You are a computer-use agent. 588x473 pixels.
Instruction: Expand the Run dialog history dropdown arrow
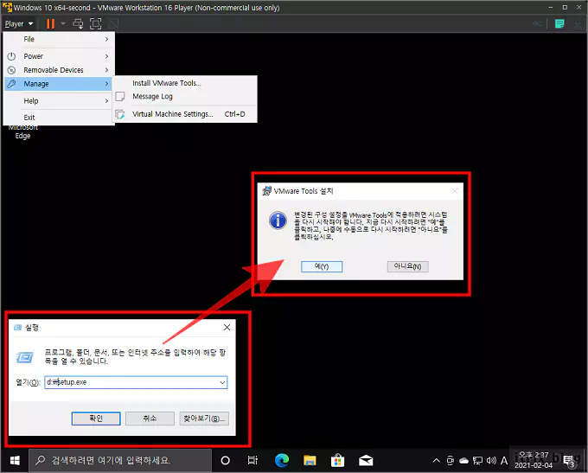pos(222,382)
